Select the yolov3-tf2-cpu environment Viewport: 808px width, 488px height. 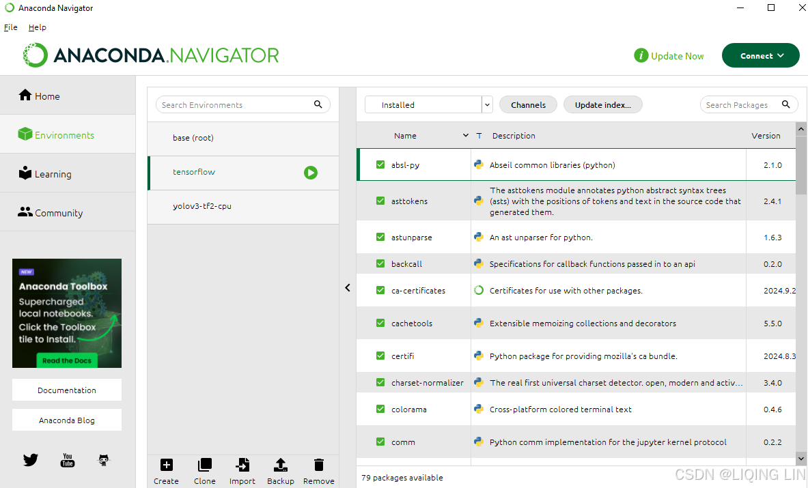point(243,206)
